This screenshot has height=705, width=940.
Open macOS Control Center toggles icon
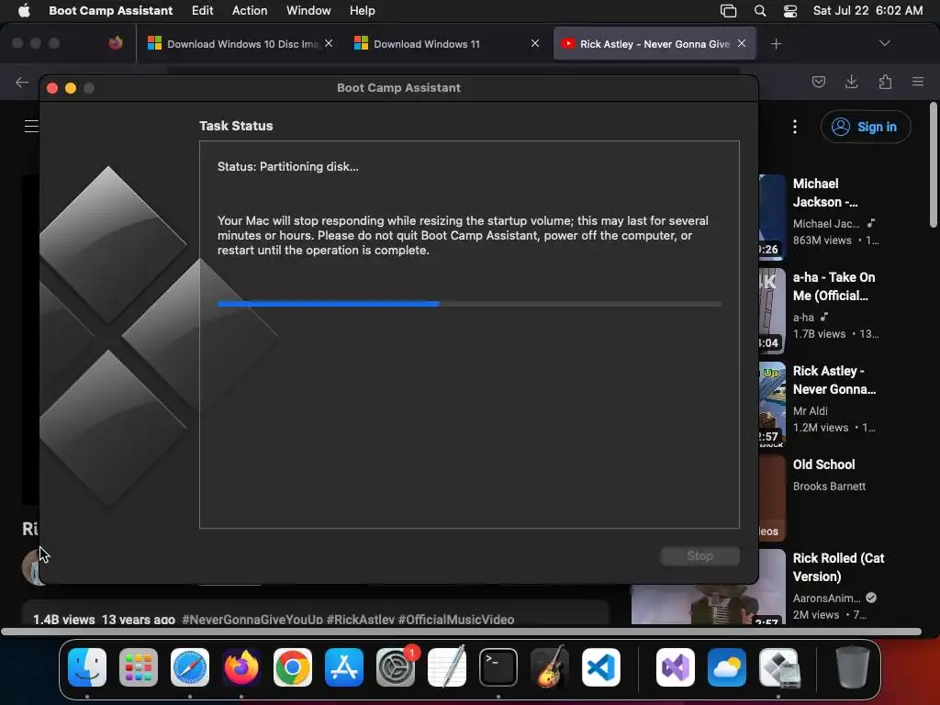(x=790, y=11)
